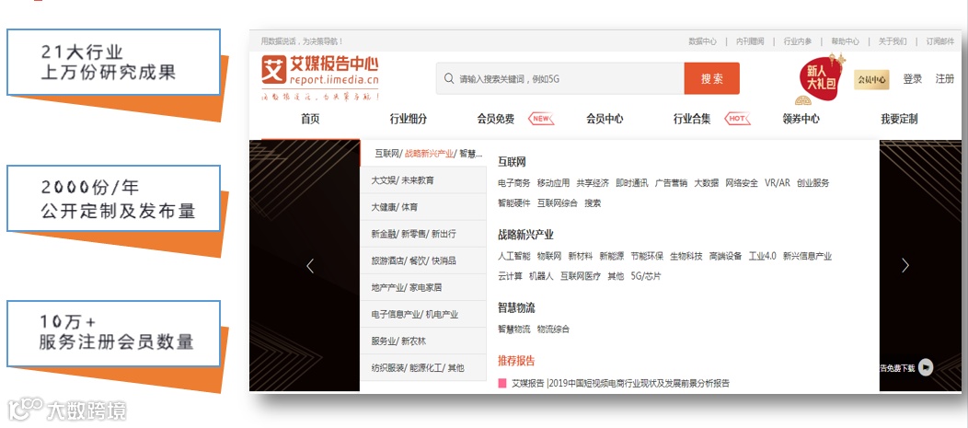Click the 广告营销 sub-category link
Screen dimensions: 968x428
671,183
